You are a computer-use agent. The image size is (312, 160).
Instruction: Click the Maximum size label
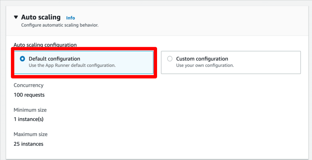tap(30, 135)
